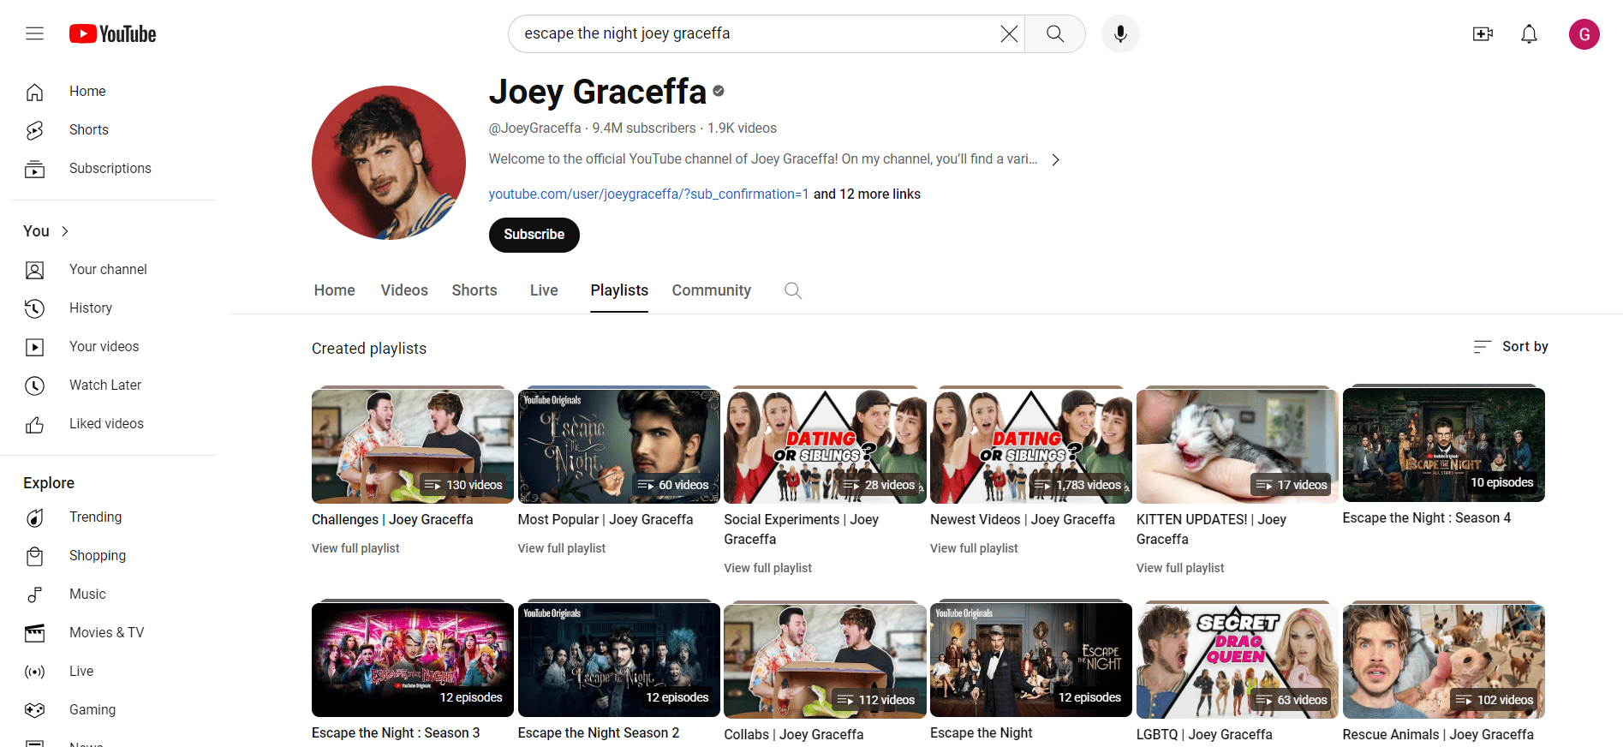Open the youtube.com/user/joeygraceffa link

(x=648, y=194)
